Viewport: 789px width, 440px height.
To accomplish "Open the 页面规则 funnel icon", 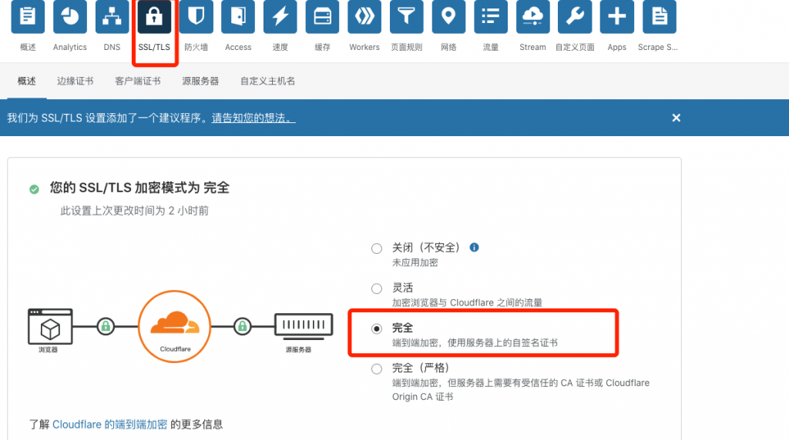I will [x=406, y=17].
